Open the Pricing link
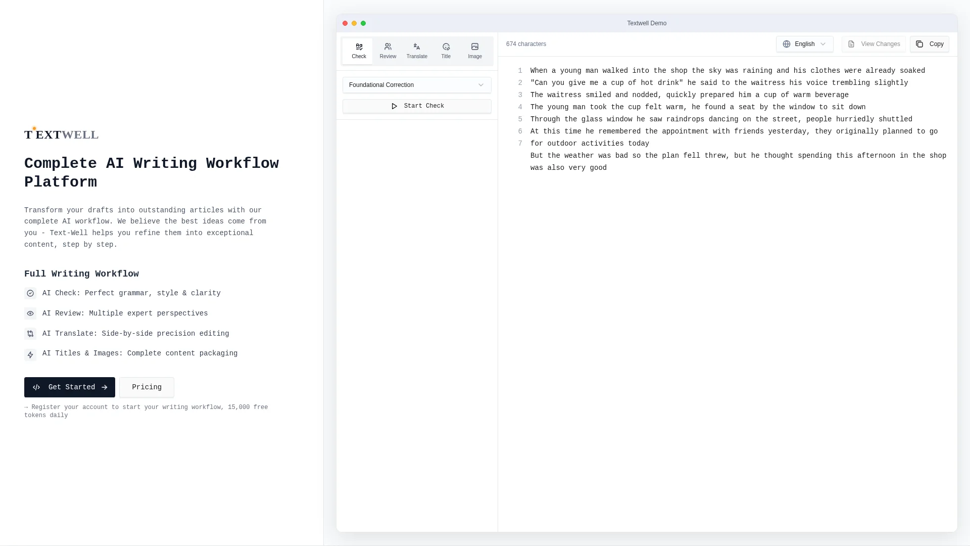This screenshot has width=970, height=546. tap(147, 387)
